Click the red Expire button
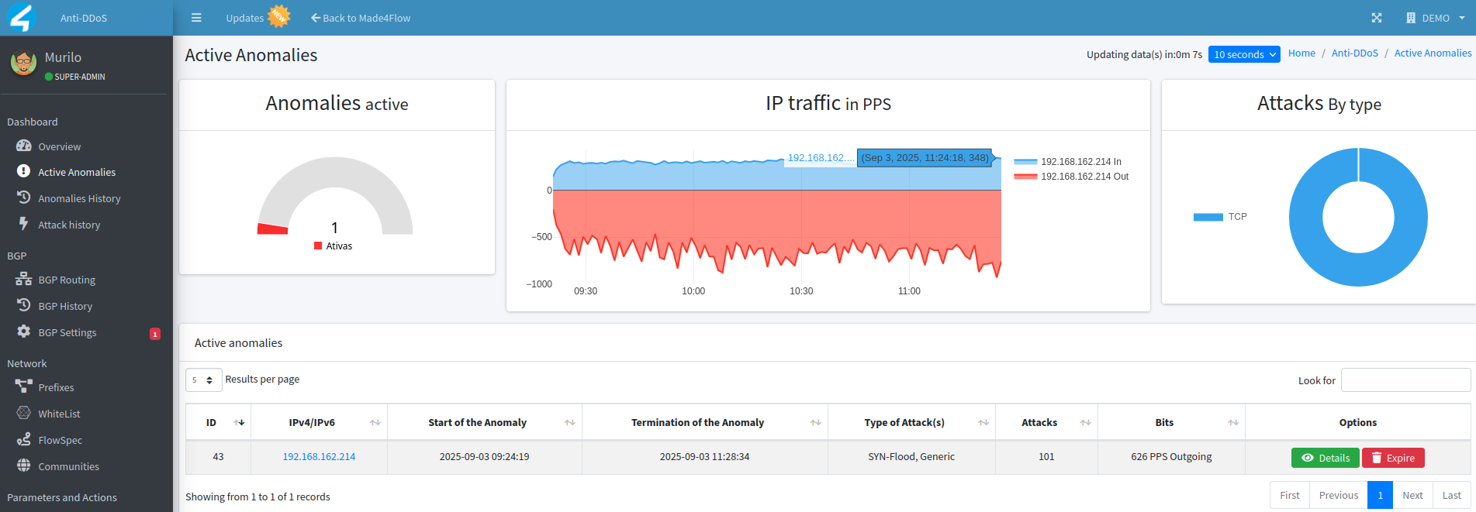The width and height of the screenshot is (1476, 512). coord(1393,458)
